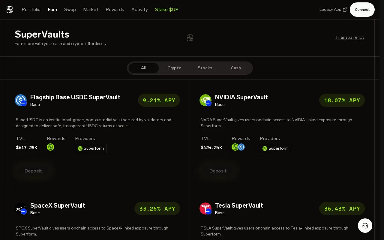Click the Tesla SuperVault logo icon
This screenshot has height=240, width=384.
point(205,208)
